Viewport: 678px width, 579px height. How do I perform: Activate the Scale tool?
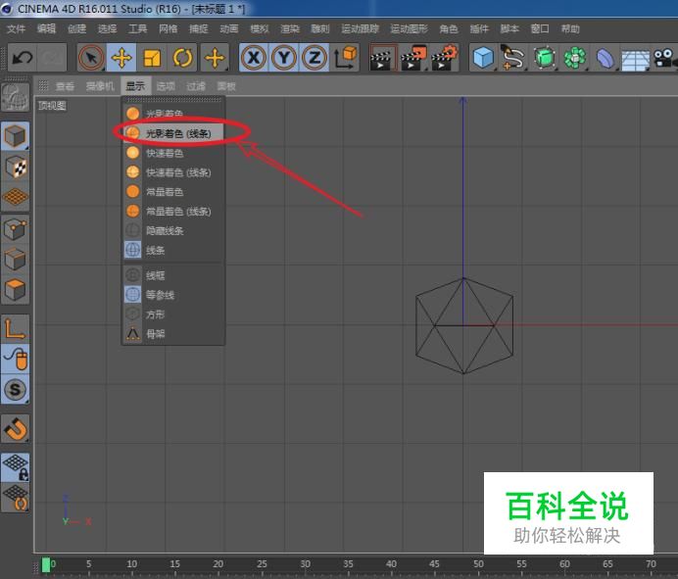coord(152,57)
